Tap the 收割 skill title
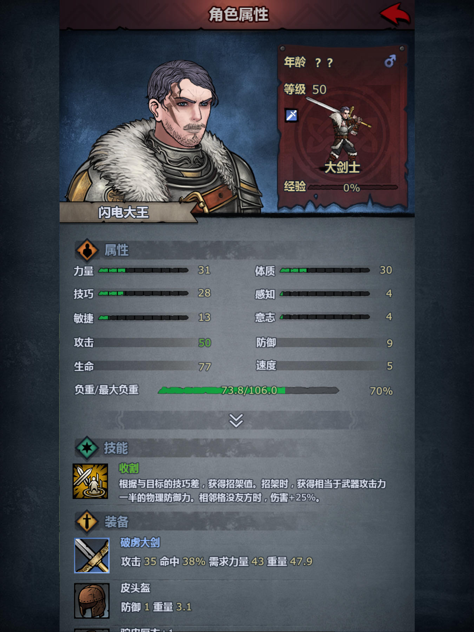The width and height of the screenshot is (474, 632). (x=129, y=468)
